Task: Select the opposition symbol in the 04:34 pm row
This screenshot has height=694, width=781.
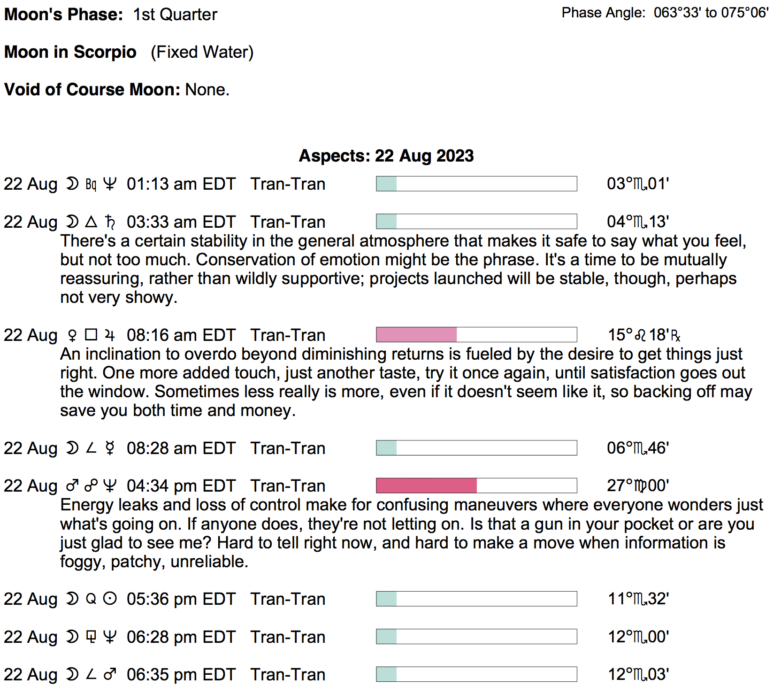Action: coord(91,486)
